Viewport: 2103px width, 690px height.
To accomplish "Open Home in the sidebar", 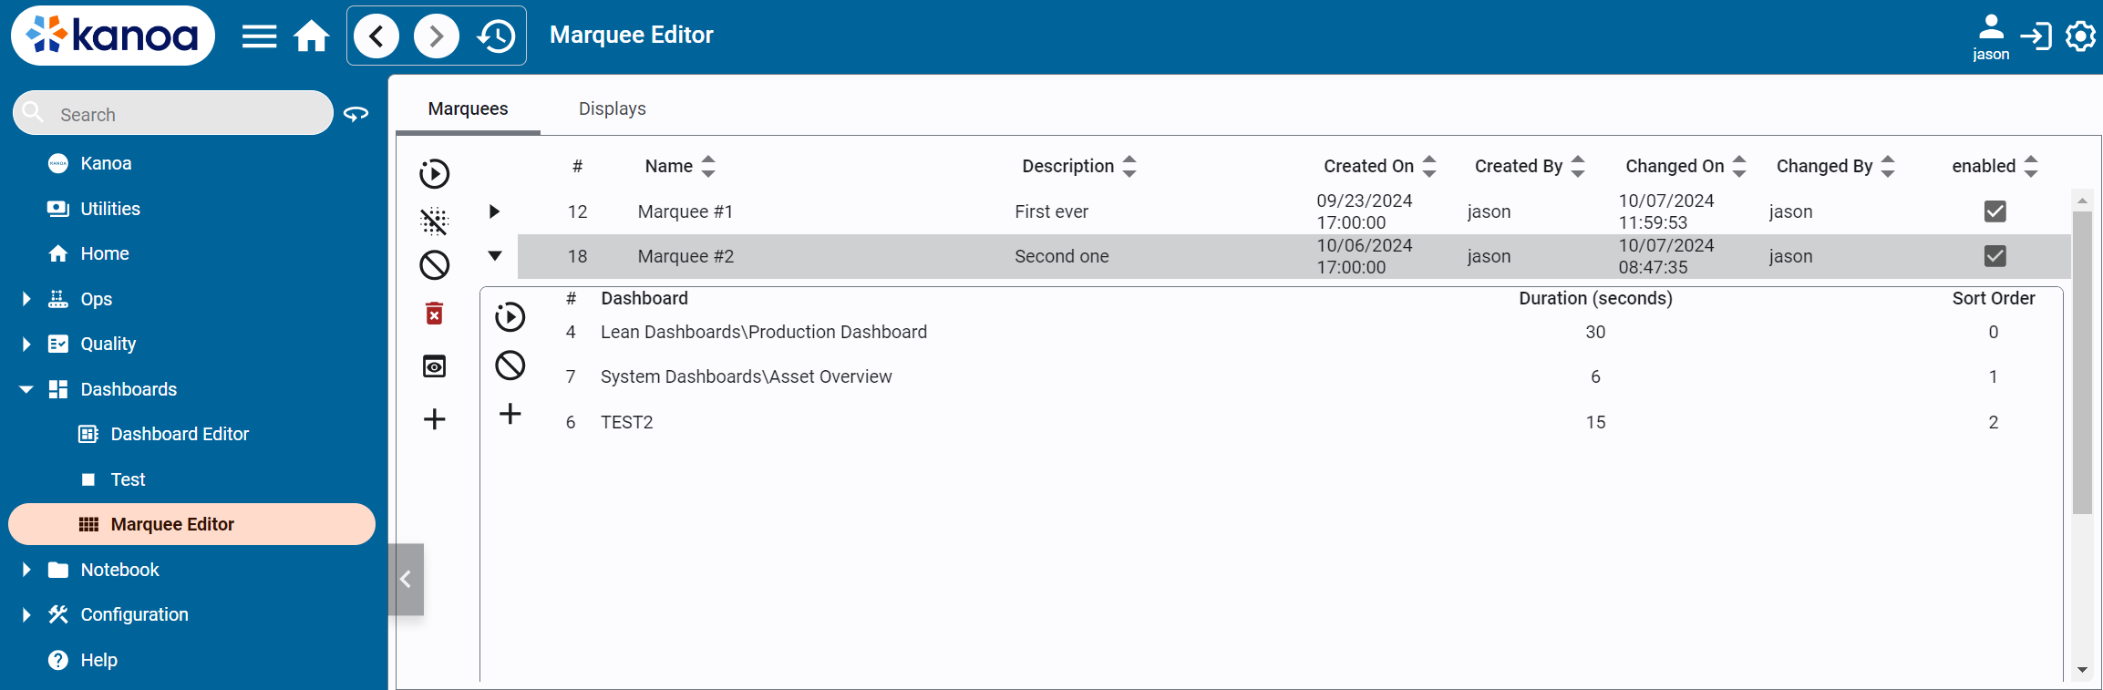I will 105,253.
